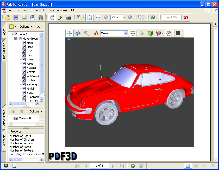
Task: Open the zoom percentage dropdown arrow
Action: 124,17
